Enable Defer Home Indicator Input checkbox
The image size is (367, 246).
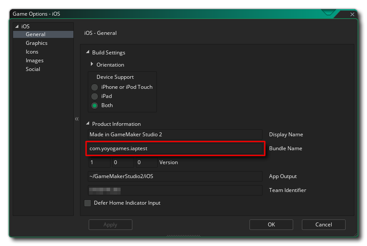[x=88, y=203]
